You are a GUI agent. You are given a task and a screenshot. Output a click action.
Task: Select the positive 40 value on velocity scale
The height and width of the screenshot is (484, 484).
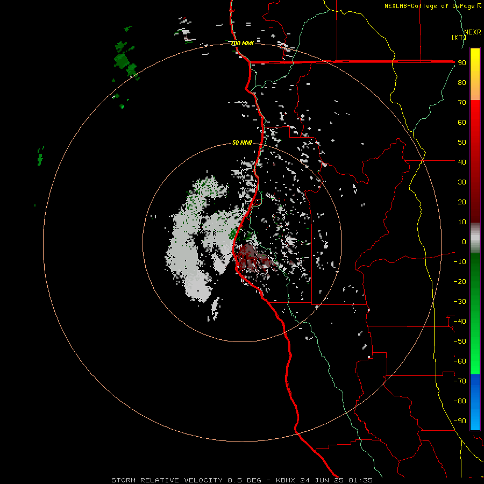(462, 162)
